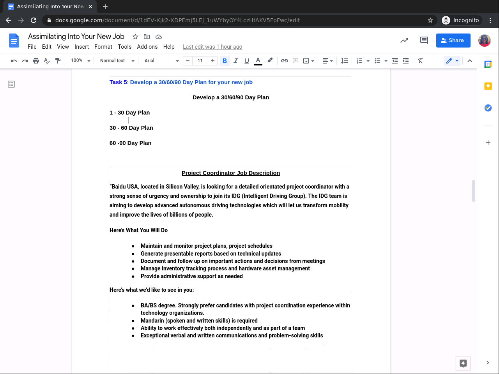499x374 pixels.
Task: Open the Google account avatar
Action: pyautogui.click(x=485, y=41)
